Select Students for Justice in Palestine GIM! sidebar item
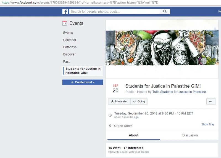Screen dimensions: 221x158 tap(82, 71)
